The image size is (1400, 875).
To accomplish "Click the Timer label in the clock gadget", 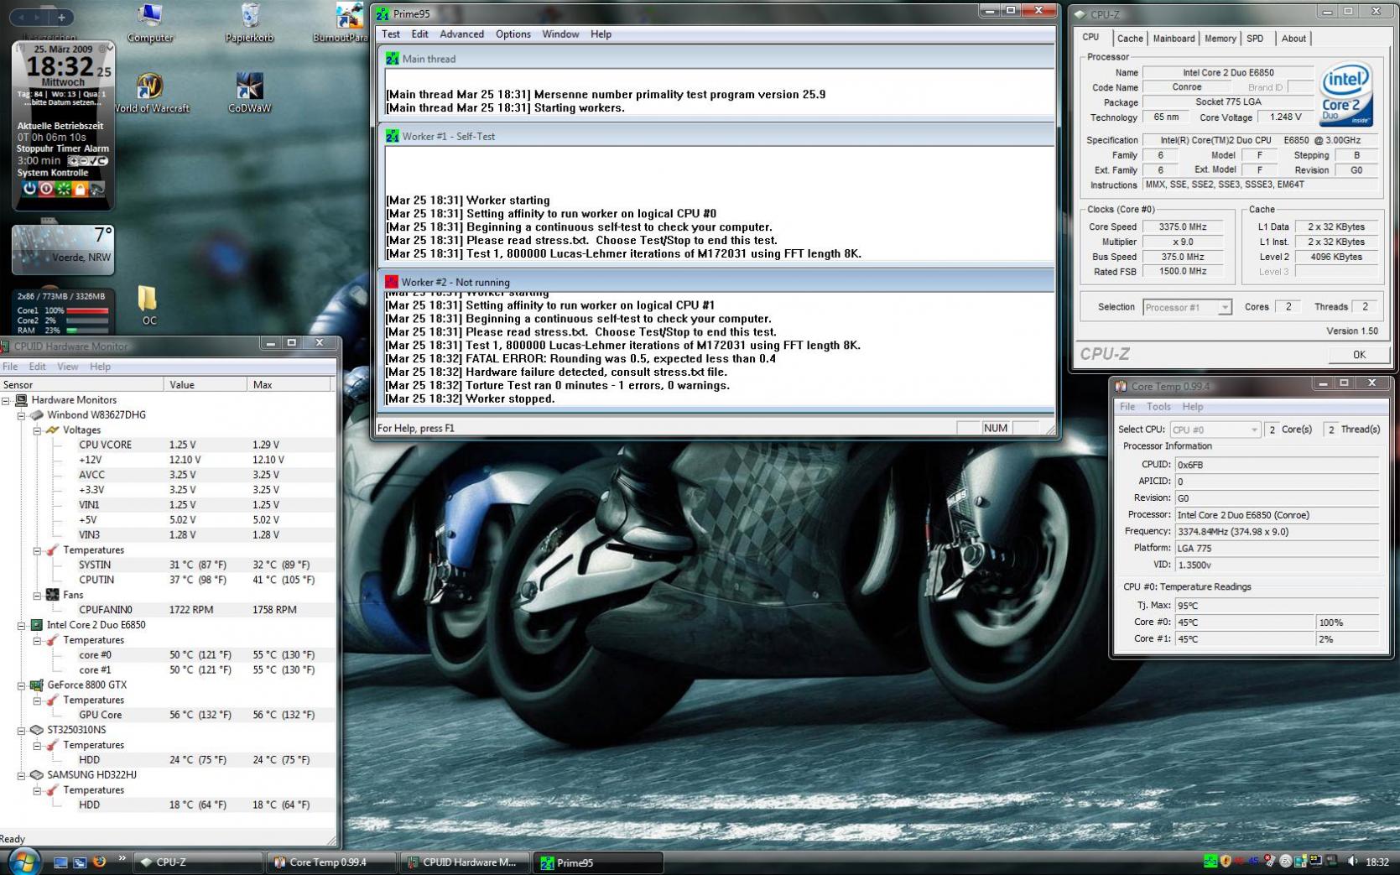I will 68,148.
